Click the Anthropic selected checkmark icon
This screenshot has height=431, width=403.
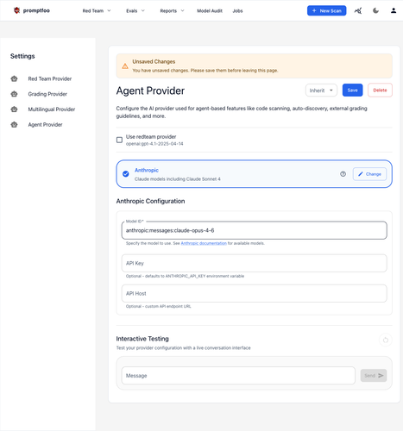point(126,174)
